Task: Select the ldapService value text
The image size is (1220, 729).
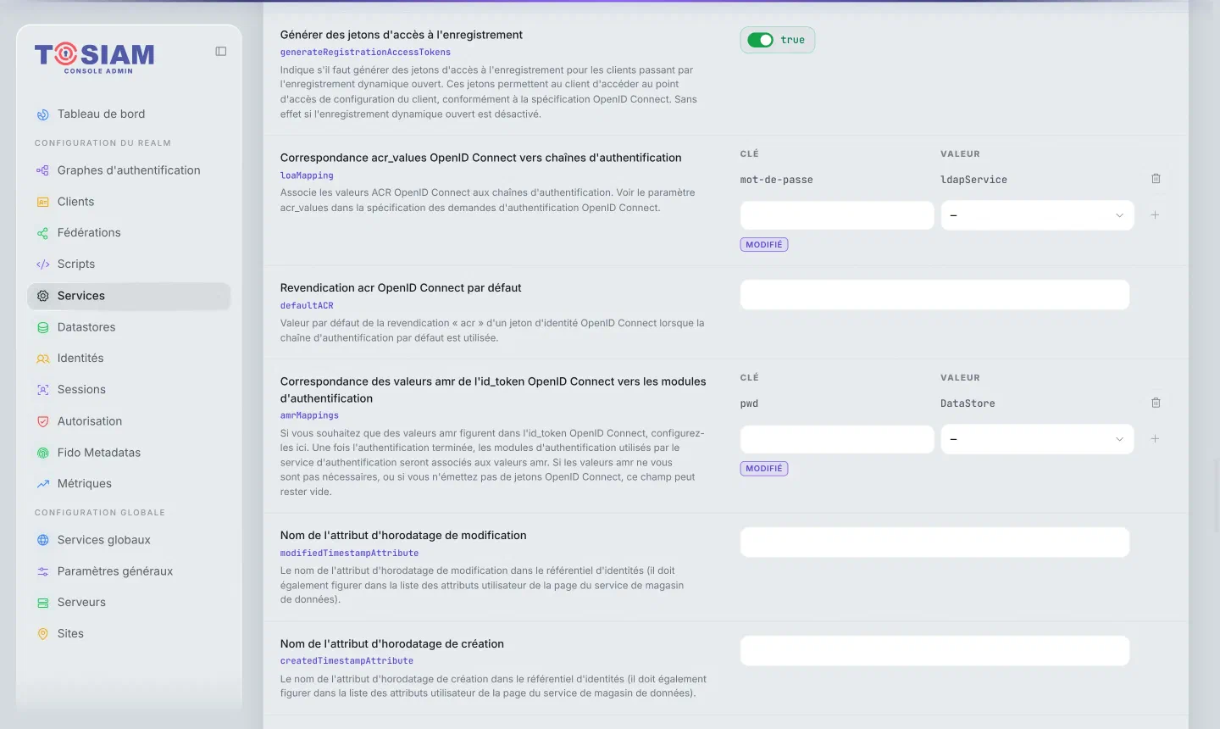Action: [973, 180]
